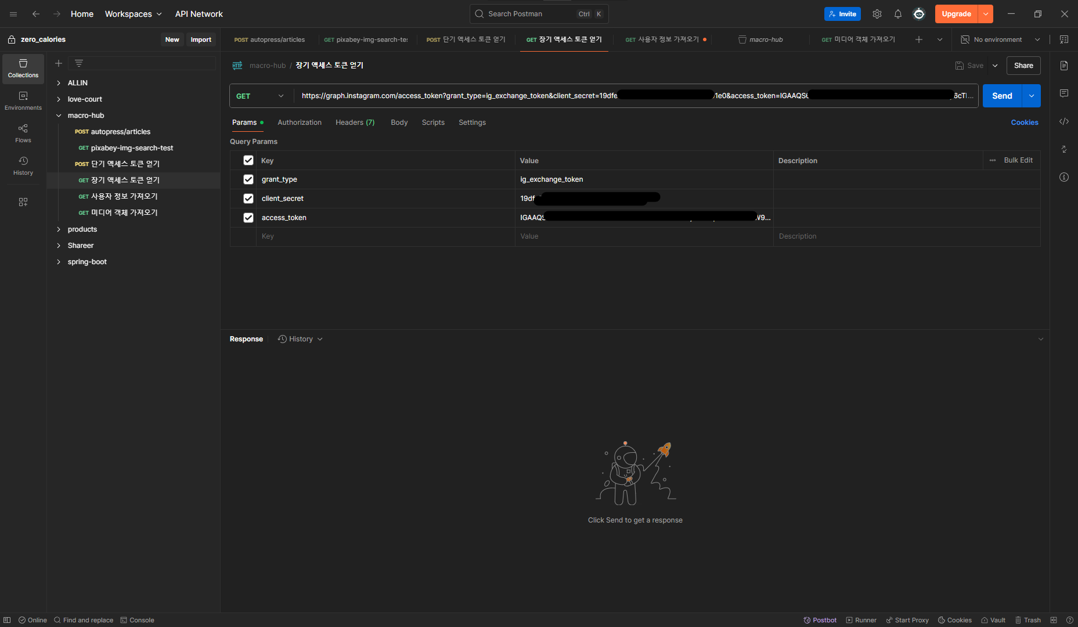Open the response History dropdown

tap(300, 339)
